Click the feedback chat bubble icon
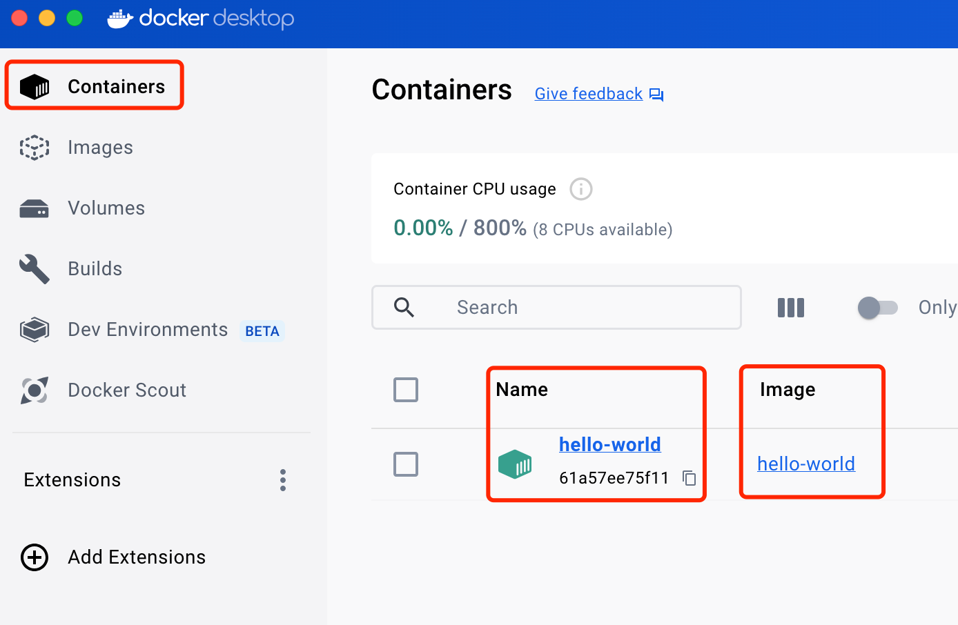The image size is (958, 625). pos(656,95)
